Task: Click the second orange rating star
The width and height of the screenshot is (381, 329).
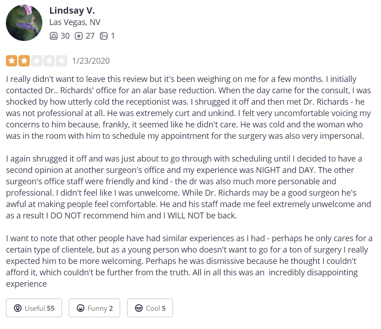Action: pos(24,61)
